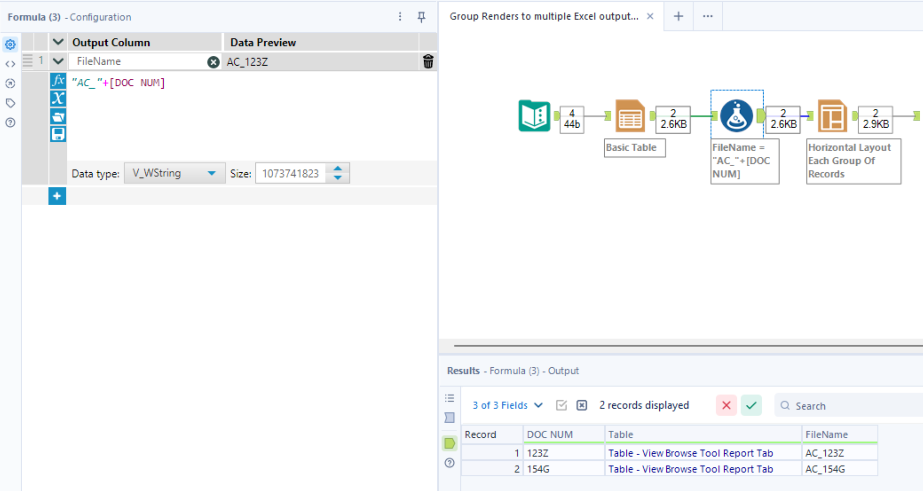
Task: Toggle the field selection checkbox in Results
Action: [561, 405]
